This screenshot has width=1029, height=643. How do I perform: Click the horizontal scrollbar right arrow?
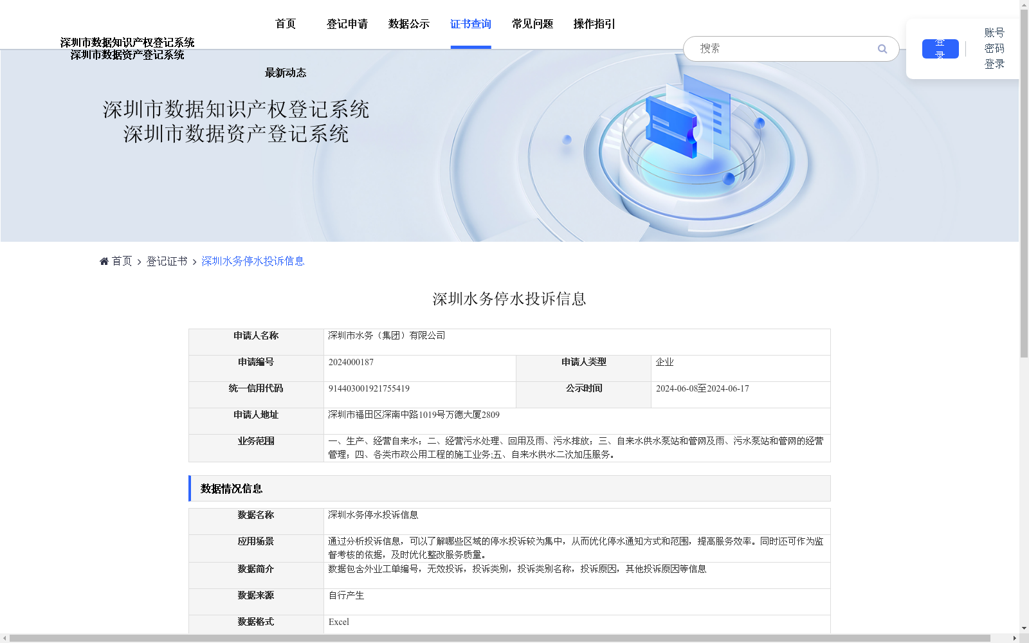1014,638
